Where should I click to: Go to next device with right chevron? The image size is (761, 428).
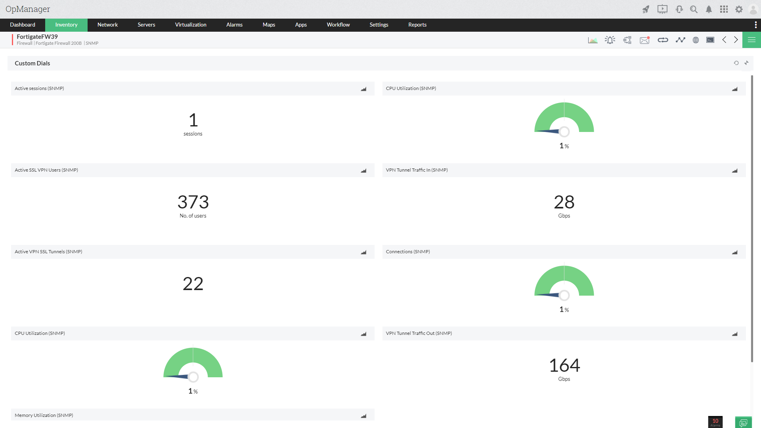(736, 40)
